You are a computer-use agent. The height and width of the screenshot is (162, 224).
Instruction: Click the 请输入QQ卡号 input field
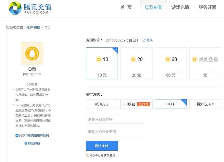click(x=116, y=119)
